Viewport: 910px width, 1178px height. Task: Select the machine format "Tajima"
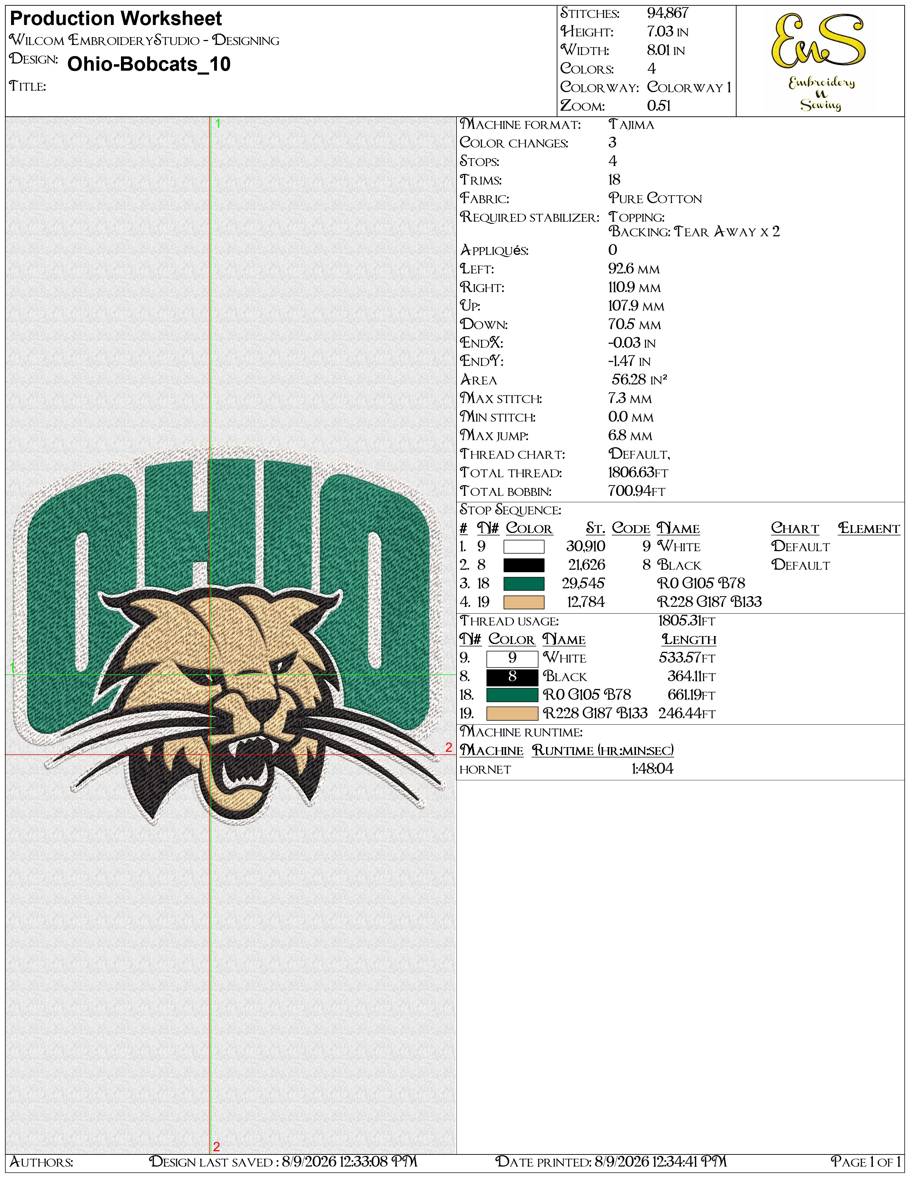pyautogui.click(x=631, y=125)
